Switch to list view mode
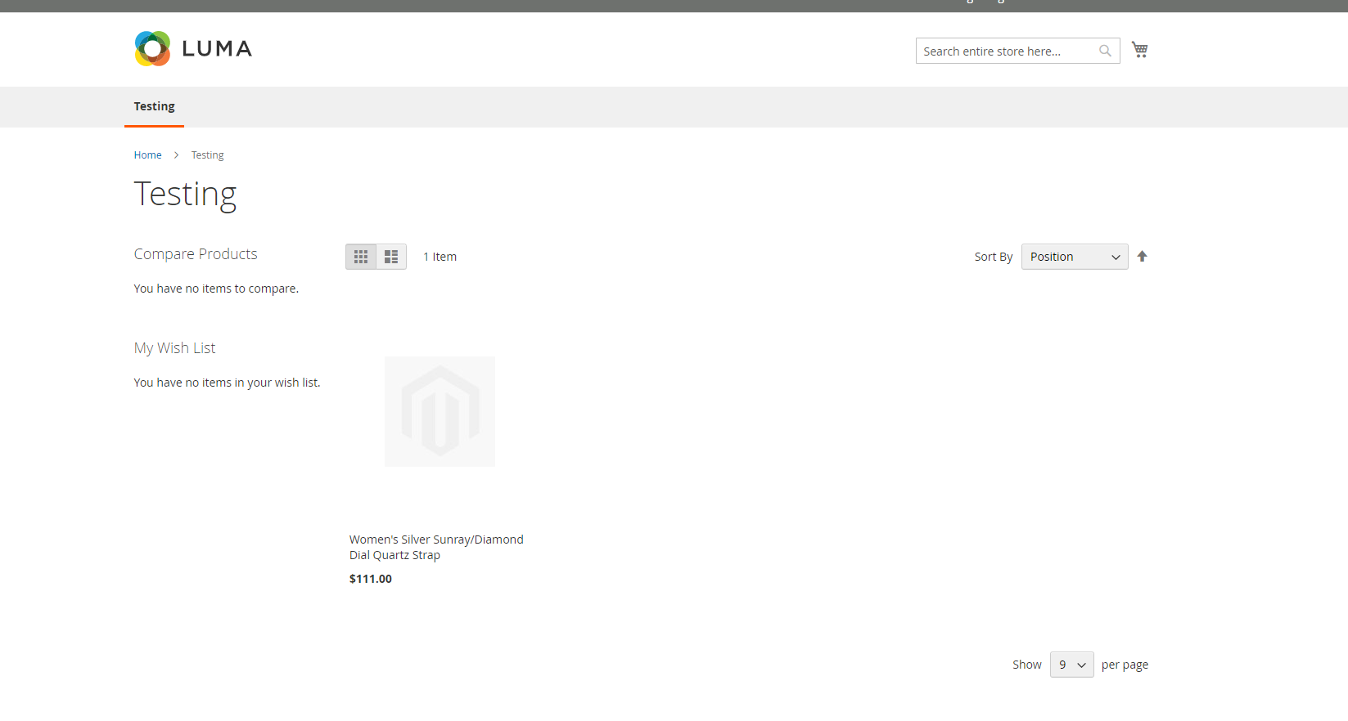This screenshot has height=721, width=1348. coord(391,257)
